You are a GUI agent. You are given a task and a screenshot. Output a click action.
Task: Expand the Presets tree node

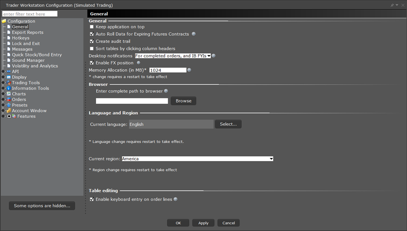pyautogui.click(x=3, y=105)
